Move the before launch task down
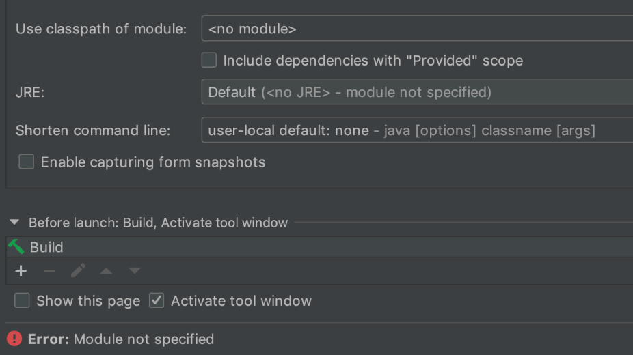This screenshot has width=633, height=355. point(135,271)
